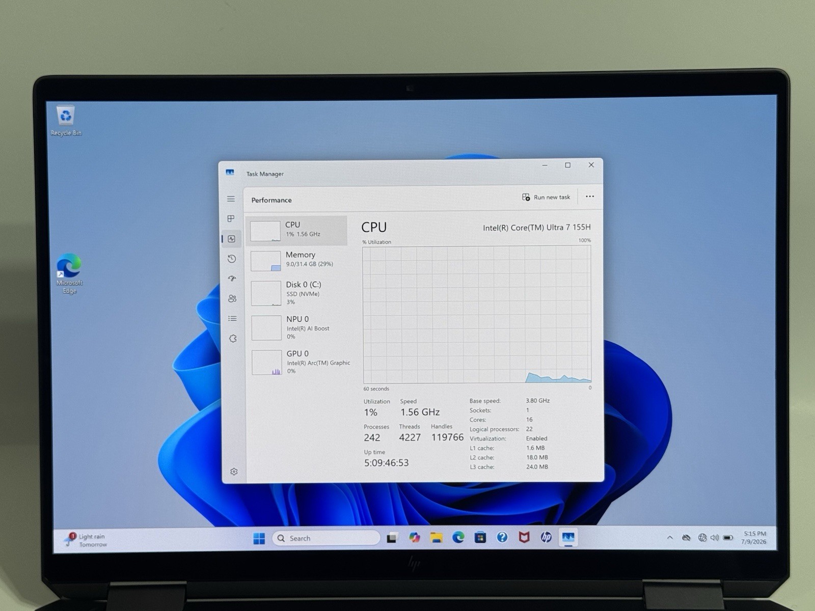This screenshot has width=815, height=611.
Task: Open Microsoft Edge from the taskbar
Action: [x=458, y=537]
